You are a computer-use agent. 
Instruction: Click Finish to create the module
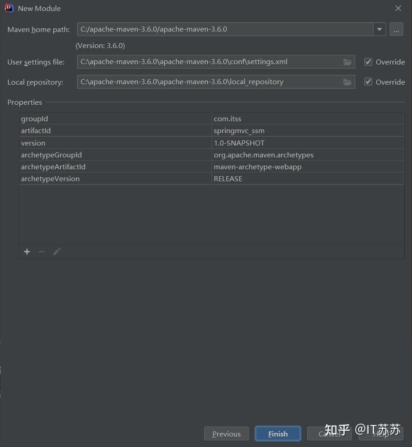pyautogui.click(x=277, y=433)
